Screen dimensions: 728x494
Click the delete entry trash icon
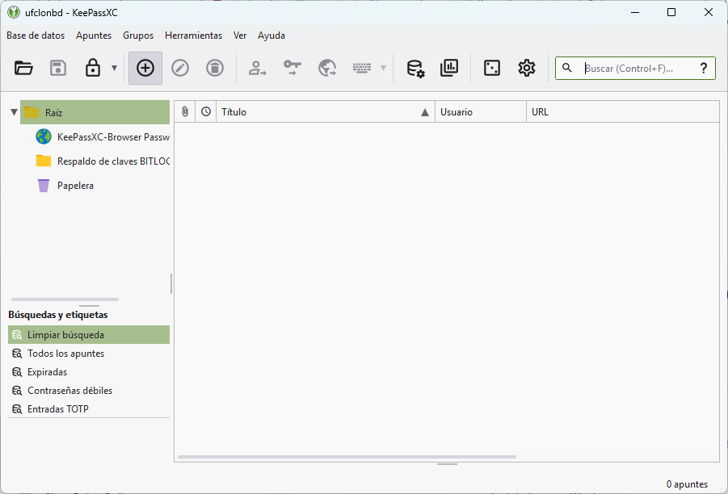[x=215, y=68]
